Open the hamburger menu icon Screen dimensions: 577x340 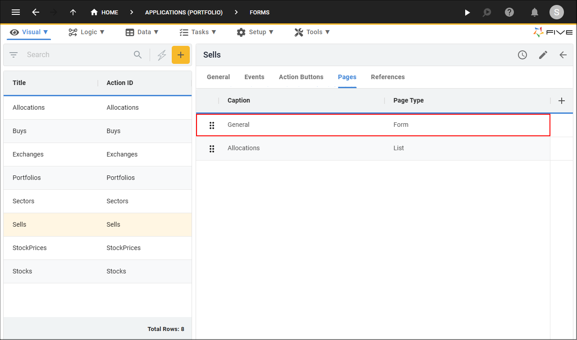tap(16, 12)
